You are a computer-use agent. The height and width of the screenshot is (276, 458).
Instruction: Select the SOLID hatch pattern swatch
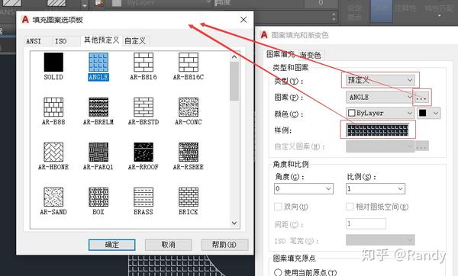click(x=53, y=63)
